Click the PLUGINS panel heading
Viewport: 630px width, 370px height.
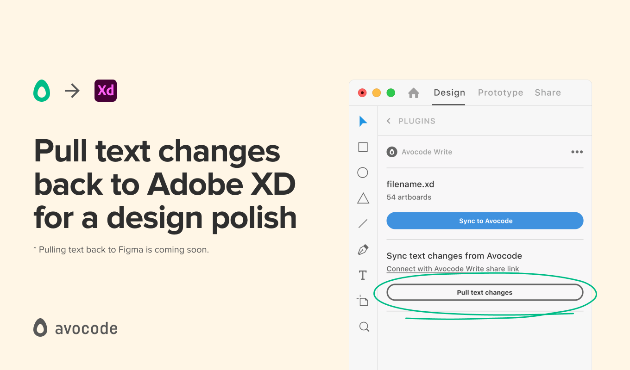click(x=417, y=121)
